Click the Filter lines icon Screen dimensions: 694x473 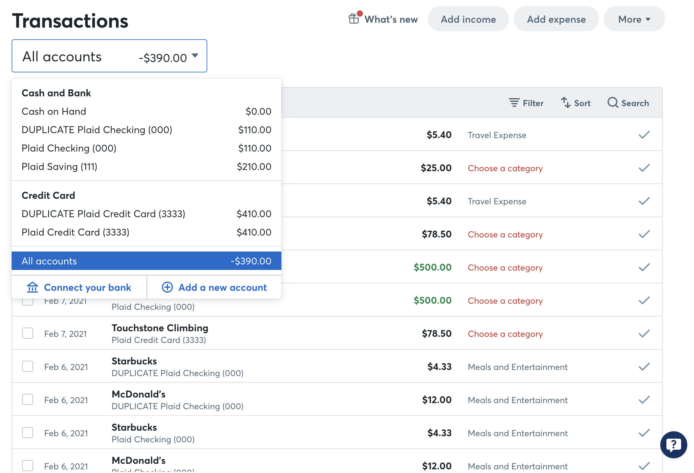[514, 103]
